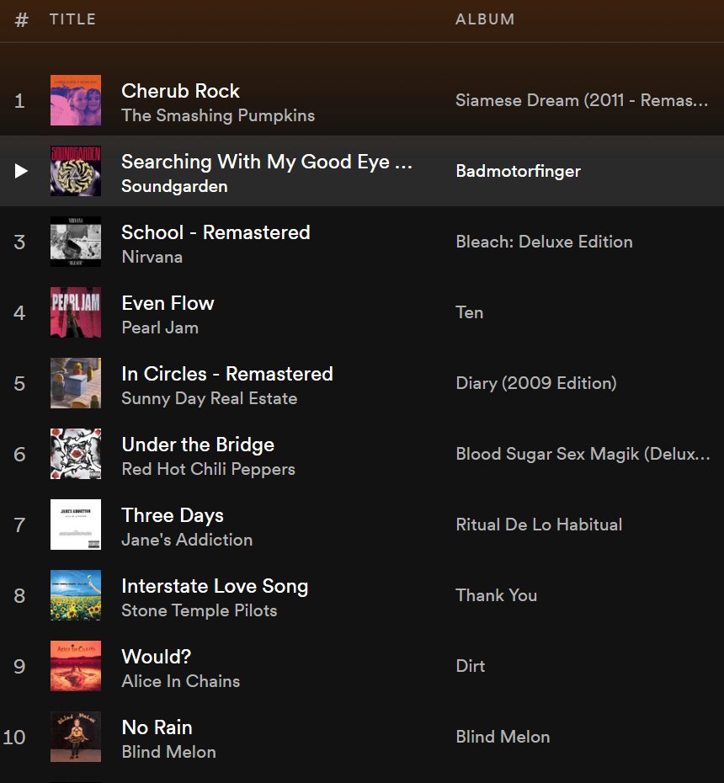This screenshot has height=783, width=724.
Task: Open The Smashing Pumpkins artist link
Action: pyautogui.click(x=218, y=115)
